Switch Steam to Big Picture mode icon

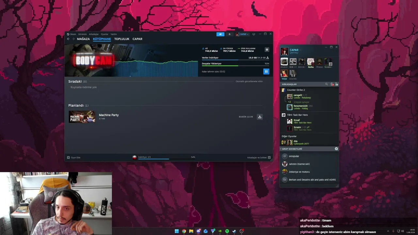[x=254, y=34]
